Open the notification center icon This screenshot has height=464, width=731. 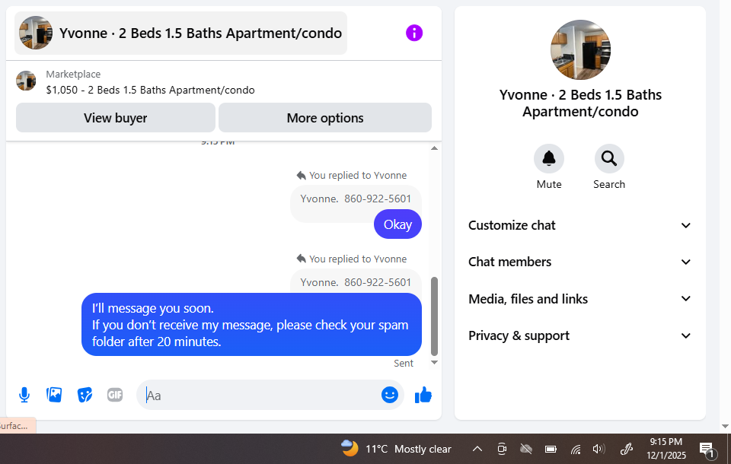point(707,450)
